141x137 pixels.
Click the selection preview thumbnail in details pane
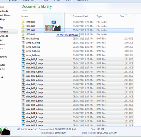(5, 131)
